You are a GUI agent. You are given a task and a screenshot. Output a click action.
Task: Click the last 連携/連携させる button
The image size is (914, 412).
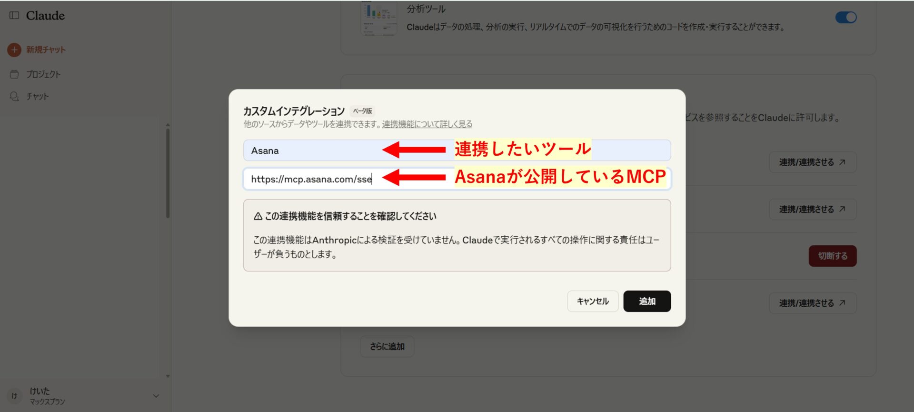[813, 303]
